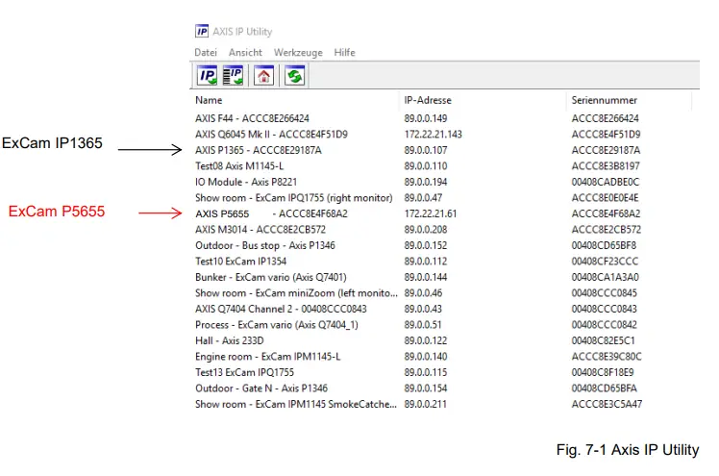
Task: Click serial number ACCC8E3B8197
Action: point(606,166)
